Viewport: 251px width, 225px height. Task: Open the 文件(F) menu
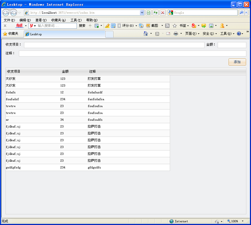[x=9, y=20]
